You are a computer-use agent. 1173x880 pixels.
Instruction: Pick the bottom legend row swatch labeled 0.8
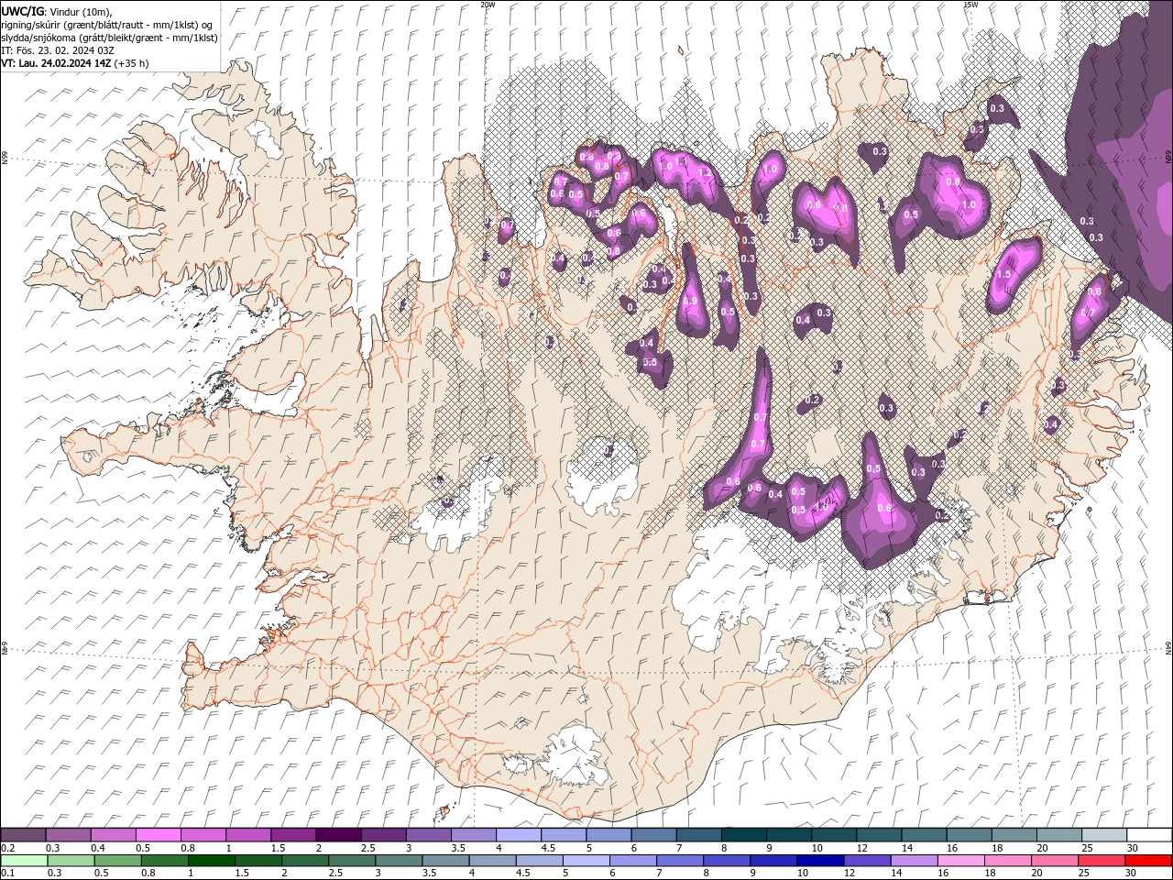(x=165, y=861)
